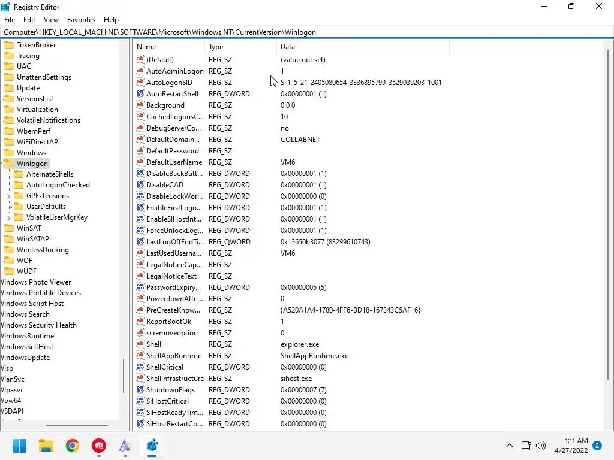Image resolution: width=614 pixels, height=460 pixels.
Task: Select the DefaultUserName value
Action: coord(174,162)
